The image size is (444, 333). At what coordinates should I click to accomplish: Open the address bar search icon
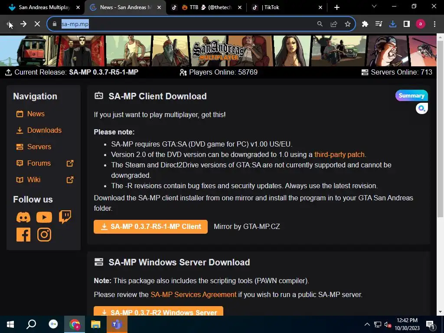point(320,24)
